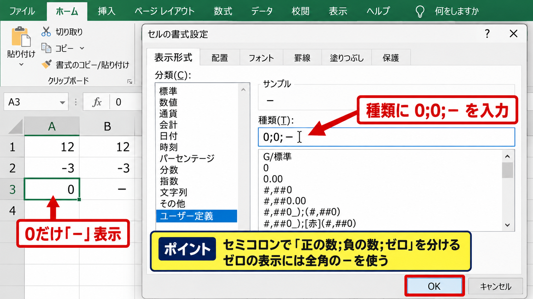This screenshot has height=299, width=533.
Task: Click the 何をしますか search box
Action: [x=456, y=11]
